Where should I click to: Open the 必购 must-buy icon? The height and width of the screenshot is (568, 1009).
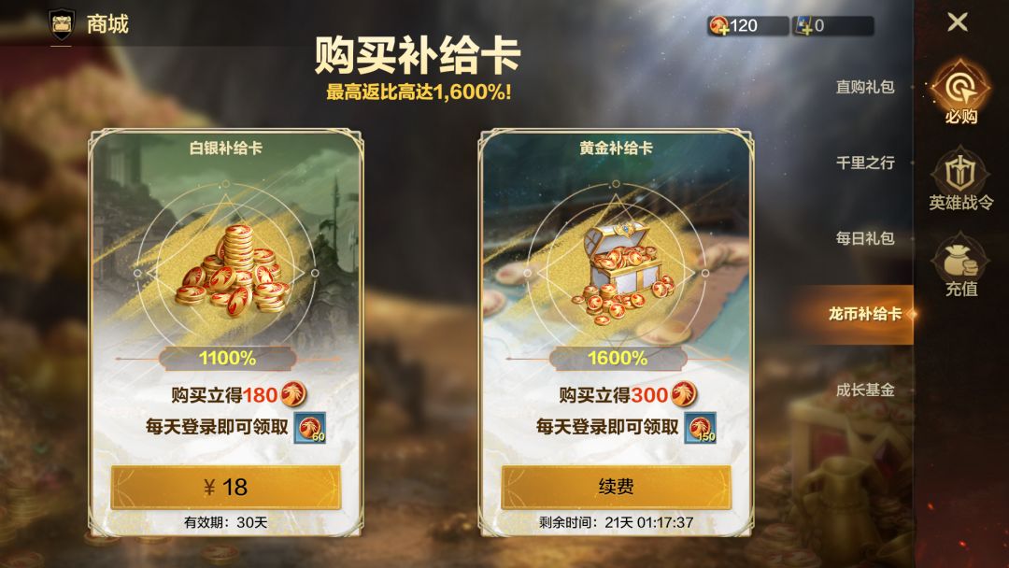960,92
